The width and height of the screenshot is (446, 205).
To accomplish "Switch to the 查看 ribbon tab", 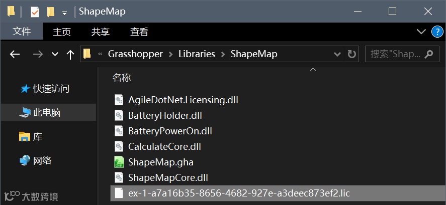I will (139, 32).
